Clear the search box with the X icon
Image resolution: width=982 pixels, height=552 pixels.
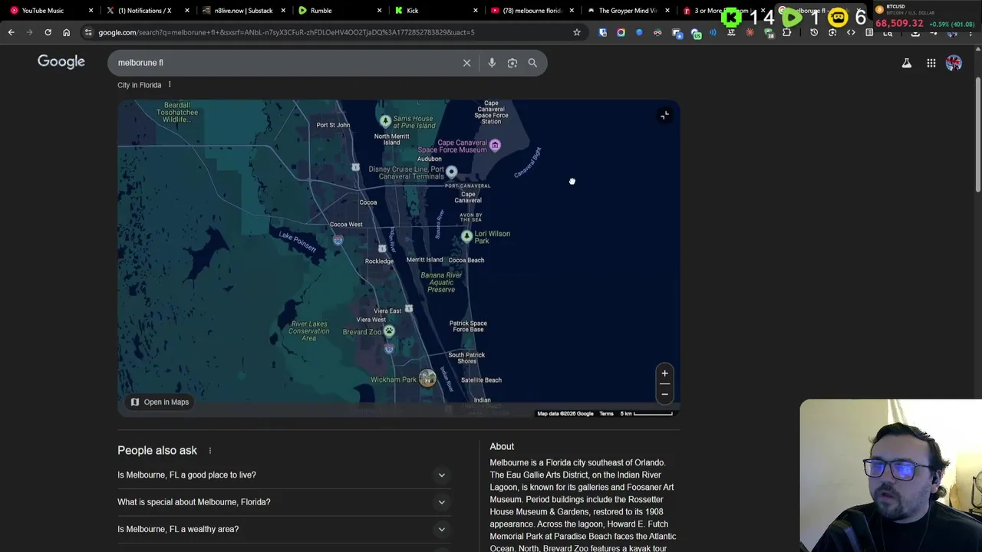coord(466,63)
